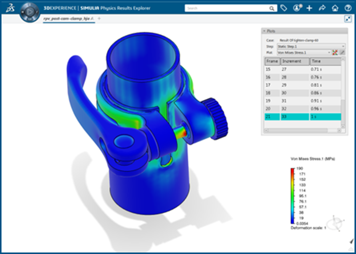This screenshot has width=356, height=254.
Task: Click the Case name Result Of tighten-clamp-60
Action: [299, 40]
